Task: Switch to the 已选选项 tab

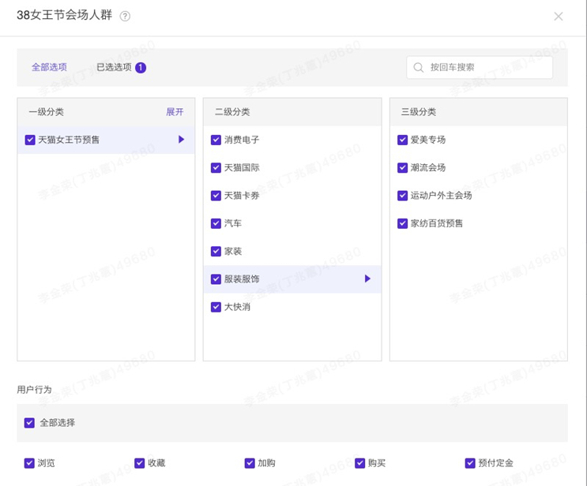Action: click(115, 67)
